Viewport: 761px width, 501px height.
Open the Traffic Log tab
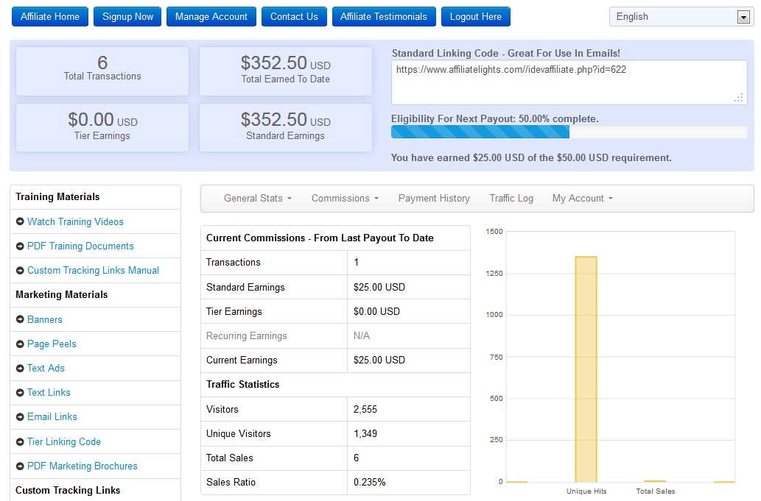pos(511,199)
